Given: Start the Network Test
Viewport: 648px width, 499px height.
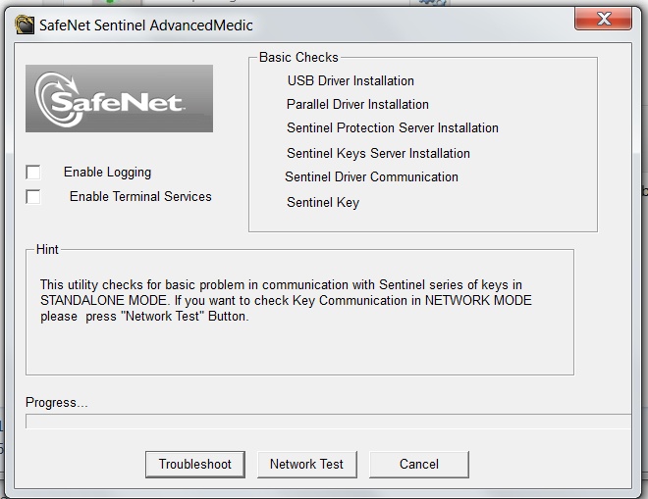Looking at the screenshot, I should pos(306,464).
